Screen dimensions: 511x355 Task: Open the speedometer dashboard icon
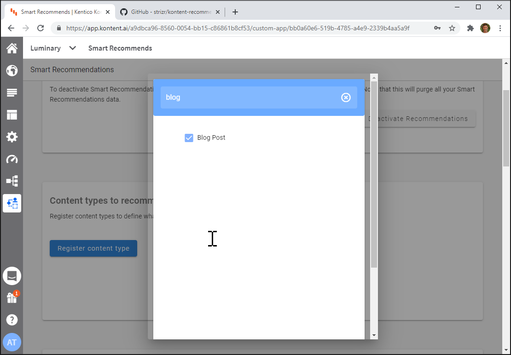(12, 159)
